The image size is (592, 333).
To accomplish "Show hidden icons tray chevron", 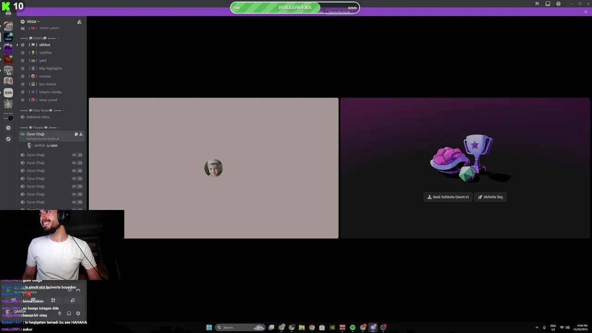I will (x=537, y=327).
